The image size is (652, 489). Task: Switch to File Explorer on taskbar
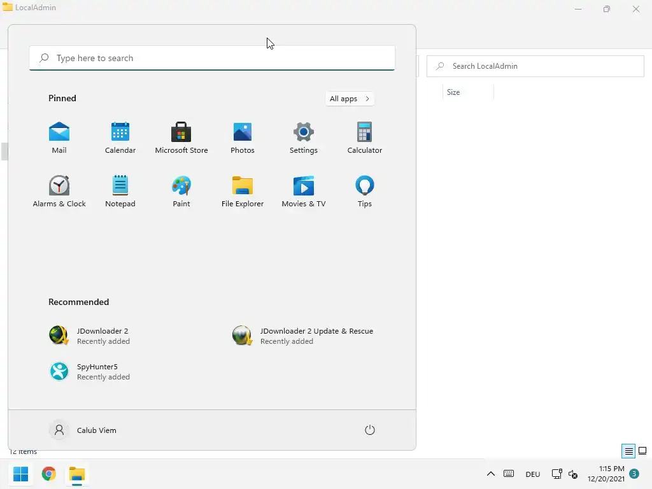pyautogui.click(x=77, y=474)
